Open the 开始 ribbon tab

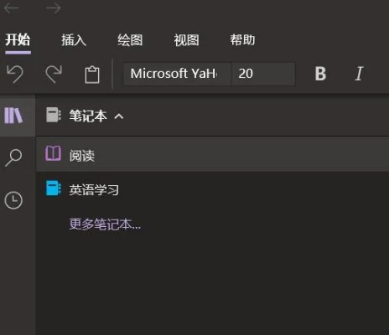click(18, 40)
